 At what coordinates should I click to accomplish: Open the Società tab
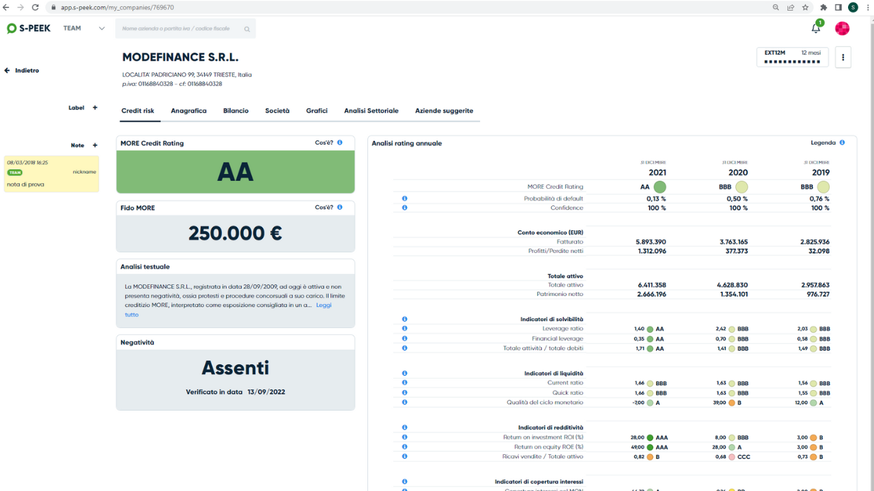(x=277, y=110)
